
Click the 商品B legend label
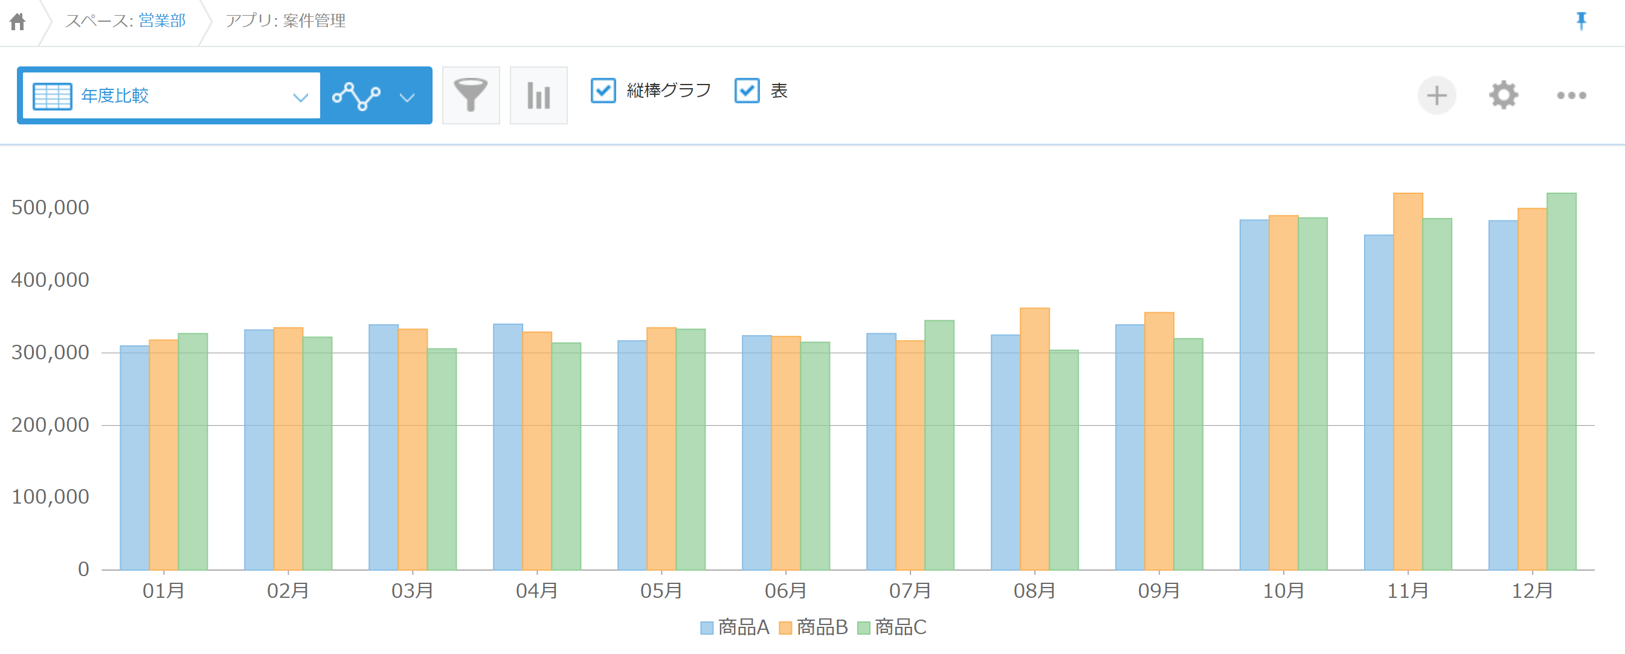822,627
